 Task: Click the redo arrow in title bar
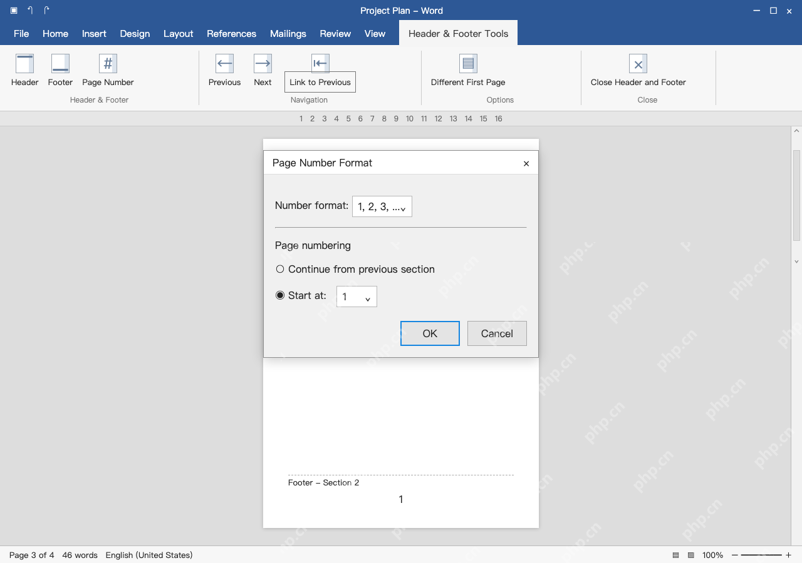46,11
